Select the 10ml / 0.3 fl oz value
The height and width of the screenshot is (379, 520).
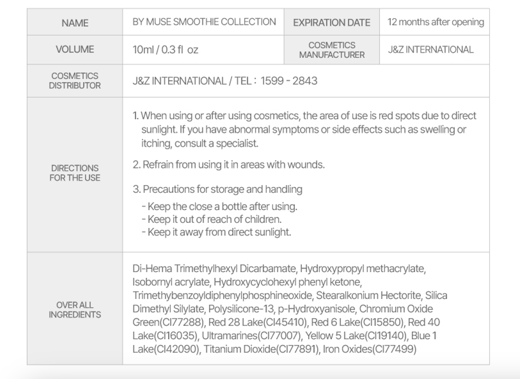(x=165, y=50)
